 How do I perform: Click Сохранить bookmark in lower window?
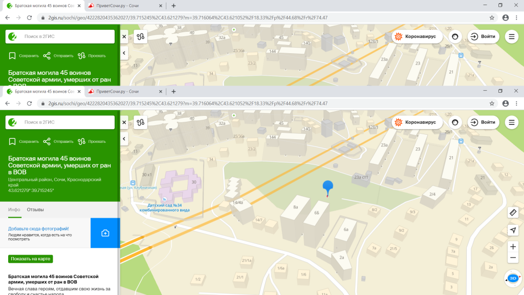(x=24, y=141)
